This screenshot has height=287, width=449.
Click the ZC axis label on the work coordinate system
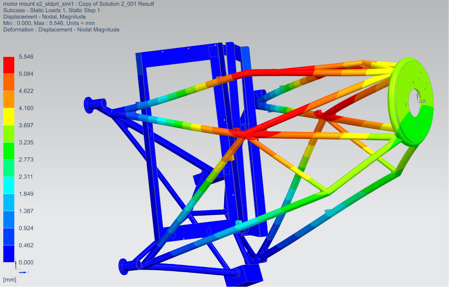click(x=425, y=101)
